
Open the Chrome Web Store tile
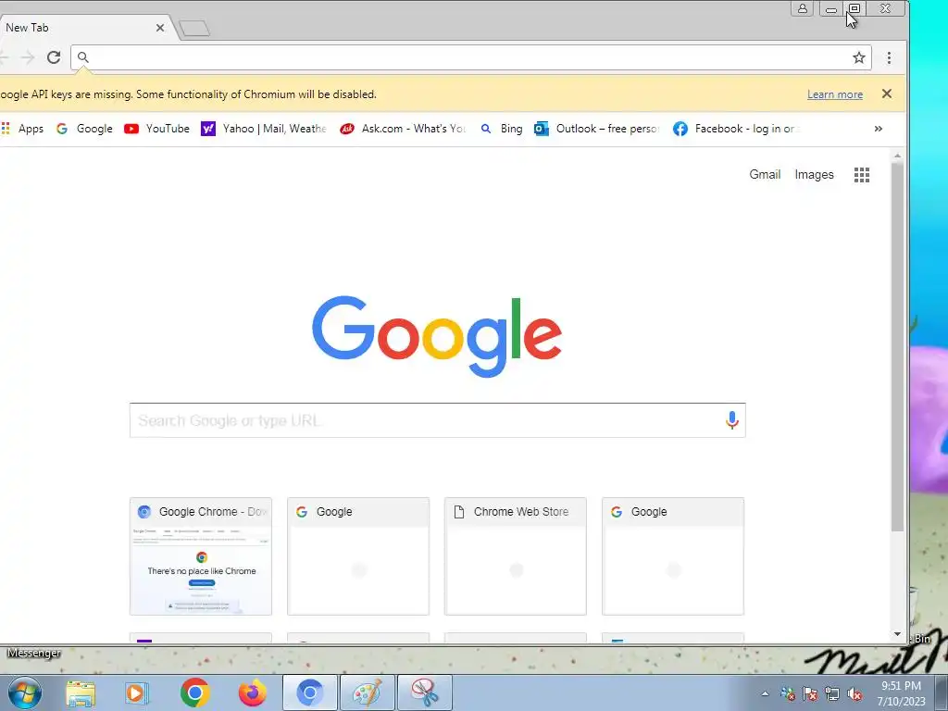click(x=515, y=556)
